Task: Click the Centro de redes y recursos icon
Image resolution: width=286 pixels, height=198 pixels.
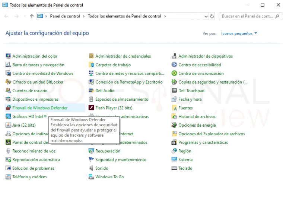Action: click(x=91, y=73)
